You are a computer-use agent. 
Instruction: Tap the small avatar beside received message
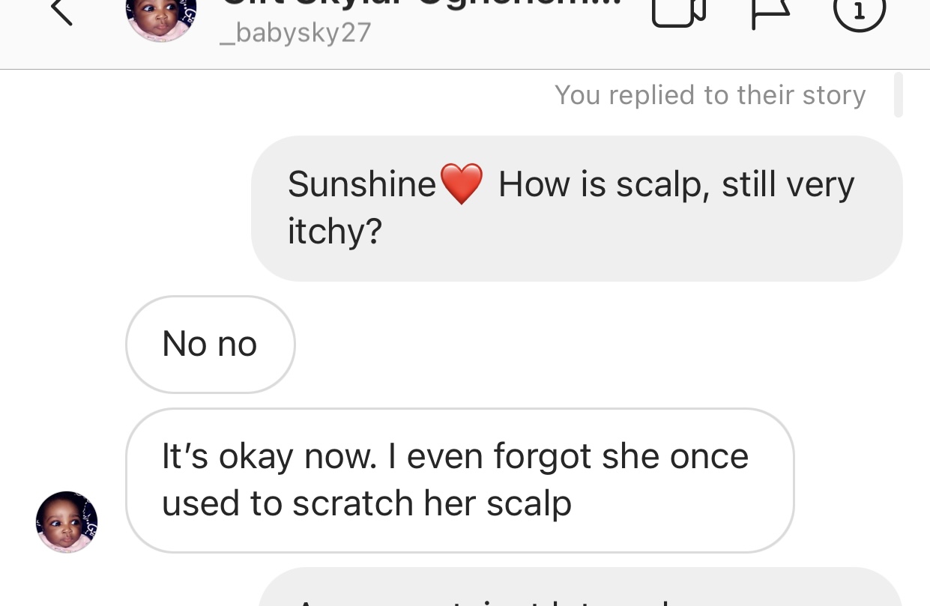pos(67,522)
